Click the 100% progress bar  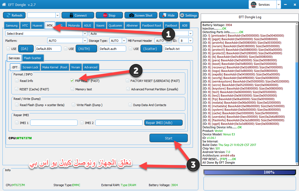click(250, 172)
